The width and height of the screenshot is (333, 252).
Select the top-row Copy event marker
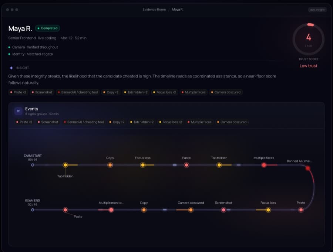[110, 165]
